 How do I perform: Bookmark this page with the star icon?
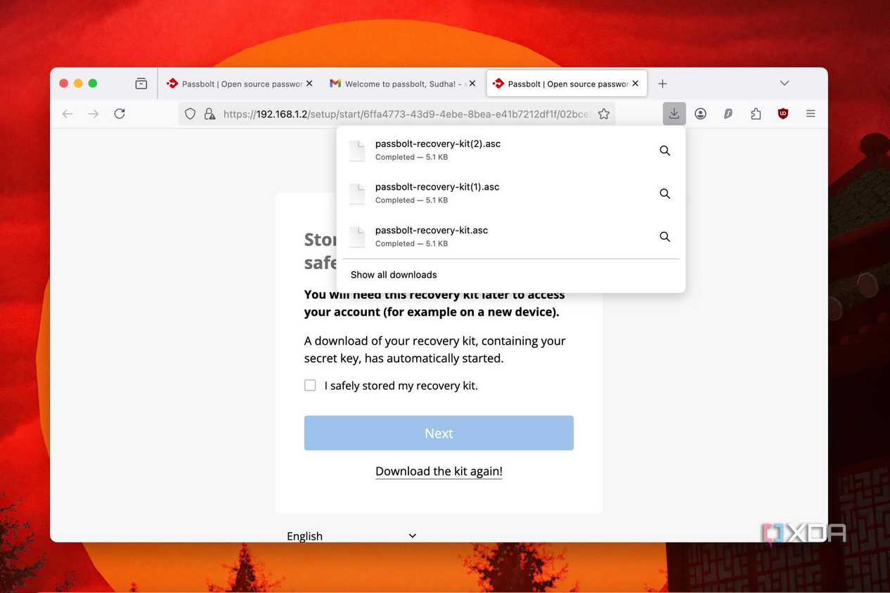pyautogui.click(x=604, y=114)
